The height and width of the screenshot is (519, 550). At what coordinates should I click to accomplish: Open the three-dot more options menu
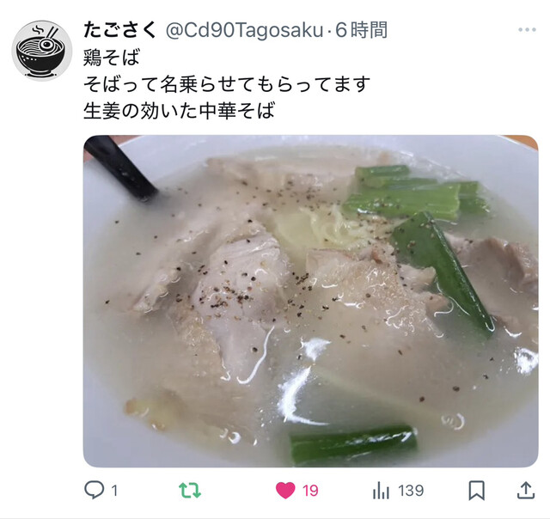[527, 30]
